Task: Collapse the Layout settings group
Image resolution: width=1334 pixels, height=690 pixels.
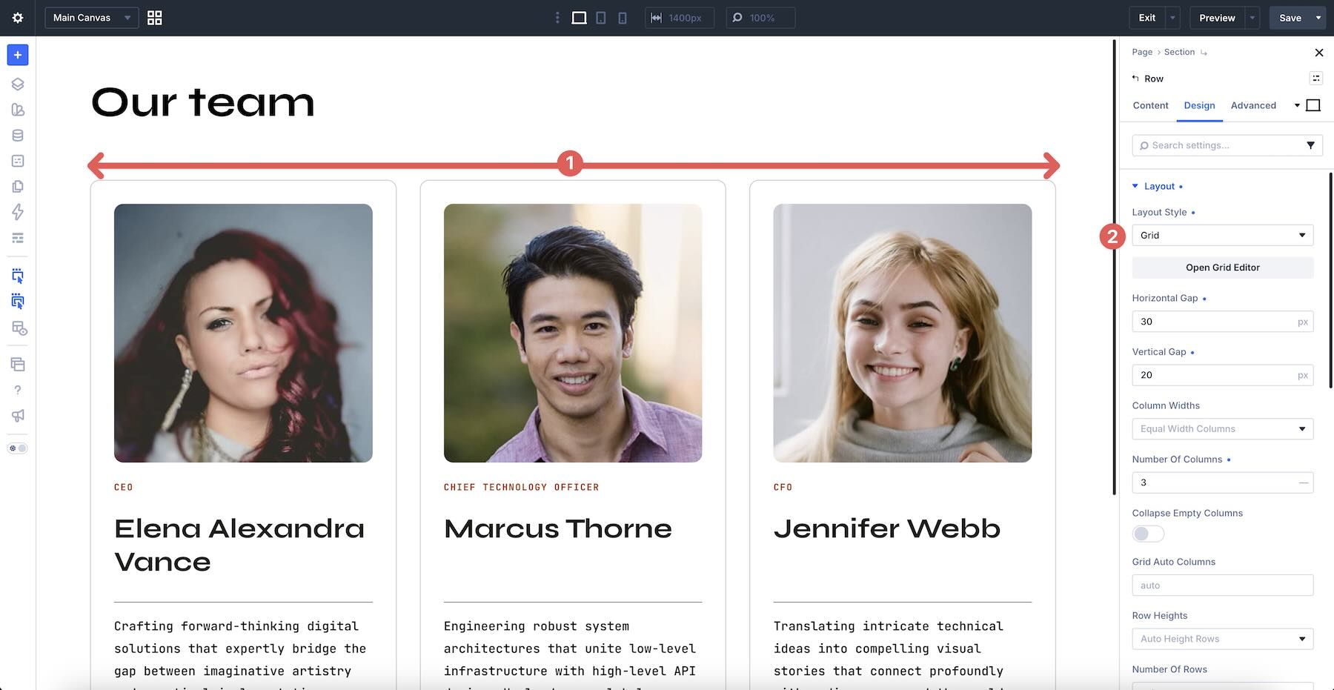Action: click(1158, 186)
